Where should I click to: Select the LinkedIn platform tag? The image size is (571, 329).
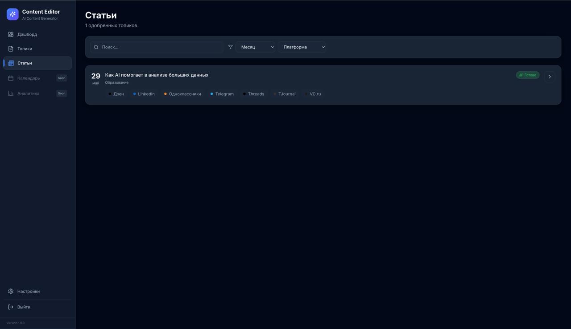(x=144, y=94)
